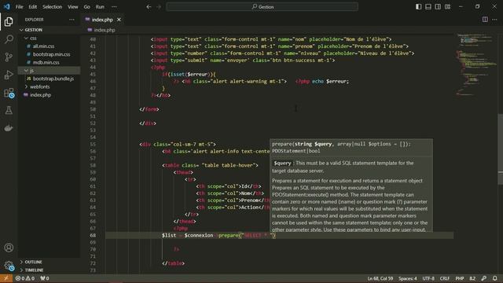
Task: Open index.php in the explorer tree
Action: tap(40, 95)
